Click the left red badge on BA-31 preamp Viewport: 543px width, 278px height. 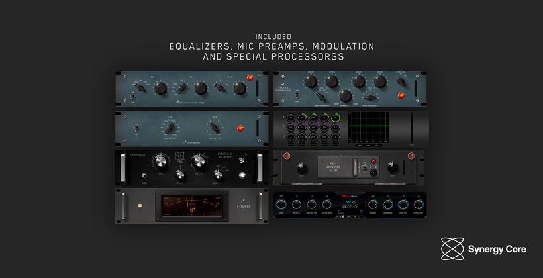click(289, 156)
